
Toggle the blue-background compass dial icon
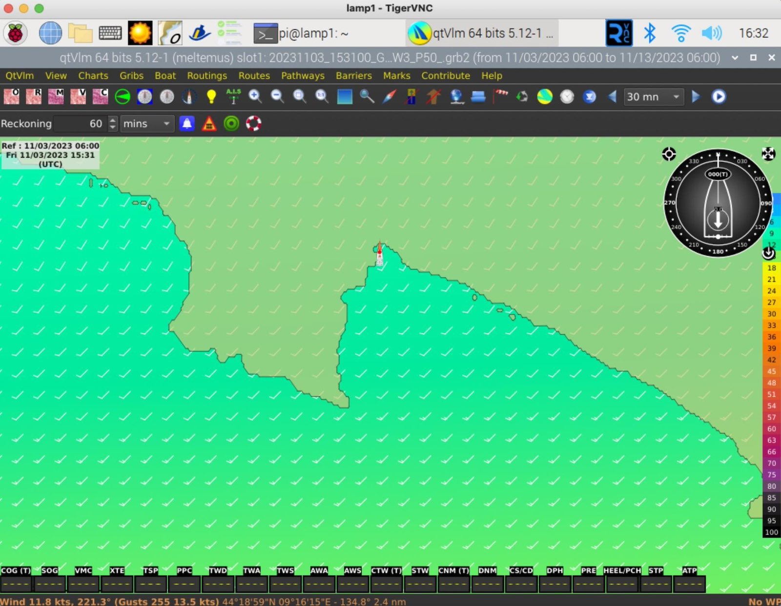pos(144,97)
